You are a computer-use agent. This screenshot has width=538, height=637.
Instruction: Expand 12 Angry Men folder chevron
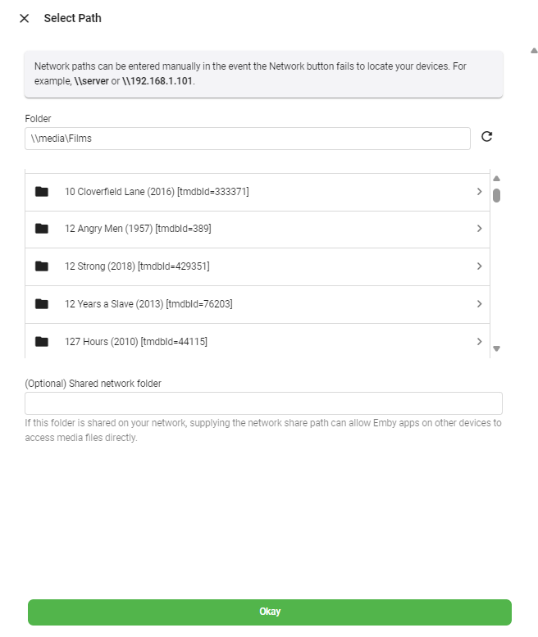point(479,229)
